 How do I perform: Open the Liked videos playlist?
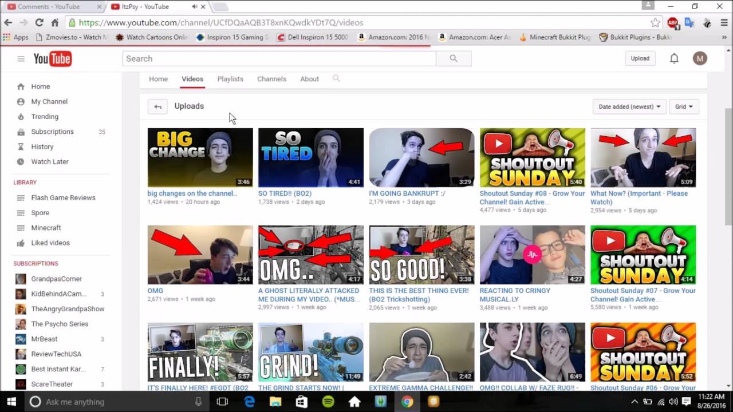(x=50, y=243)
